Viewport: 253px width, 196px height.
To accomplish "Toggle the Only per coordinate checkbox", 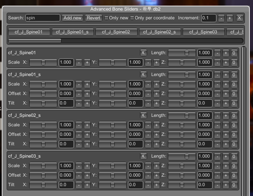I will tap(132, 18).
